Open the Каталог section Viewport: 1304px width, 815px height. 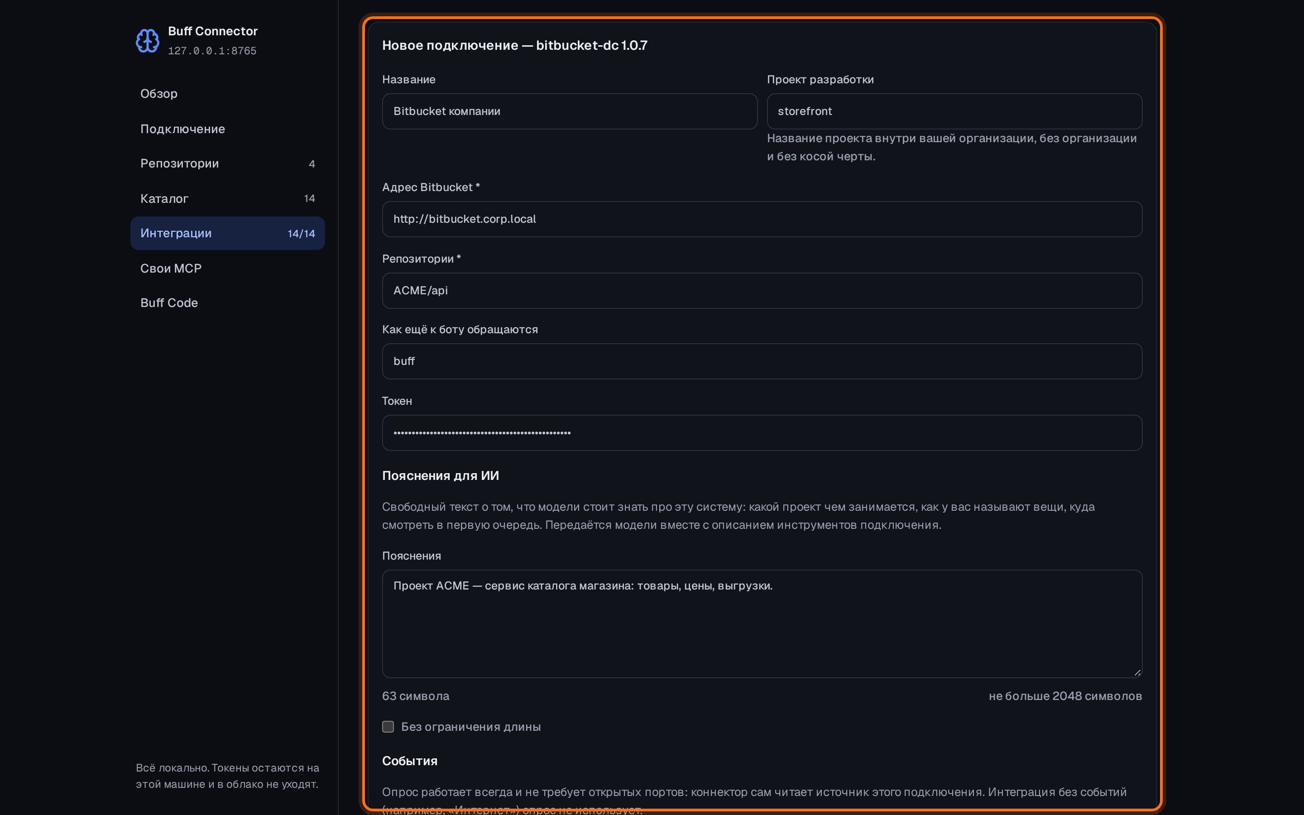pyautogui.click(x=227, y=198)
